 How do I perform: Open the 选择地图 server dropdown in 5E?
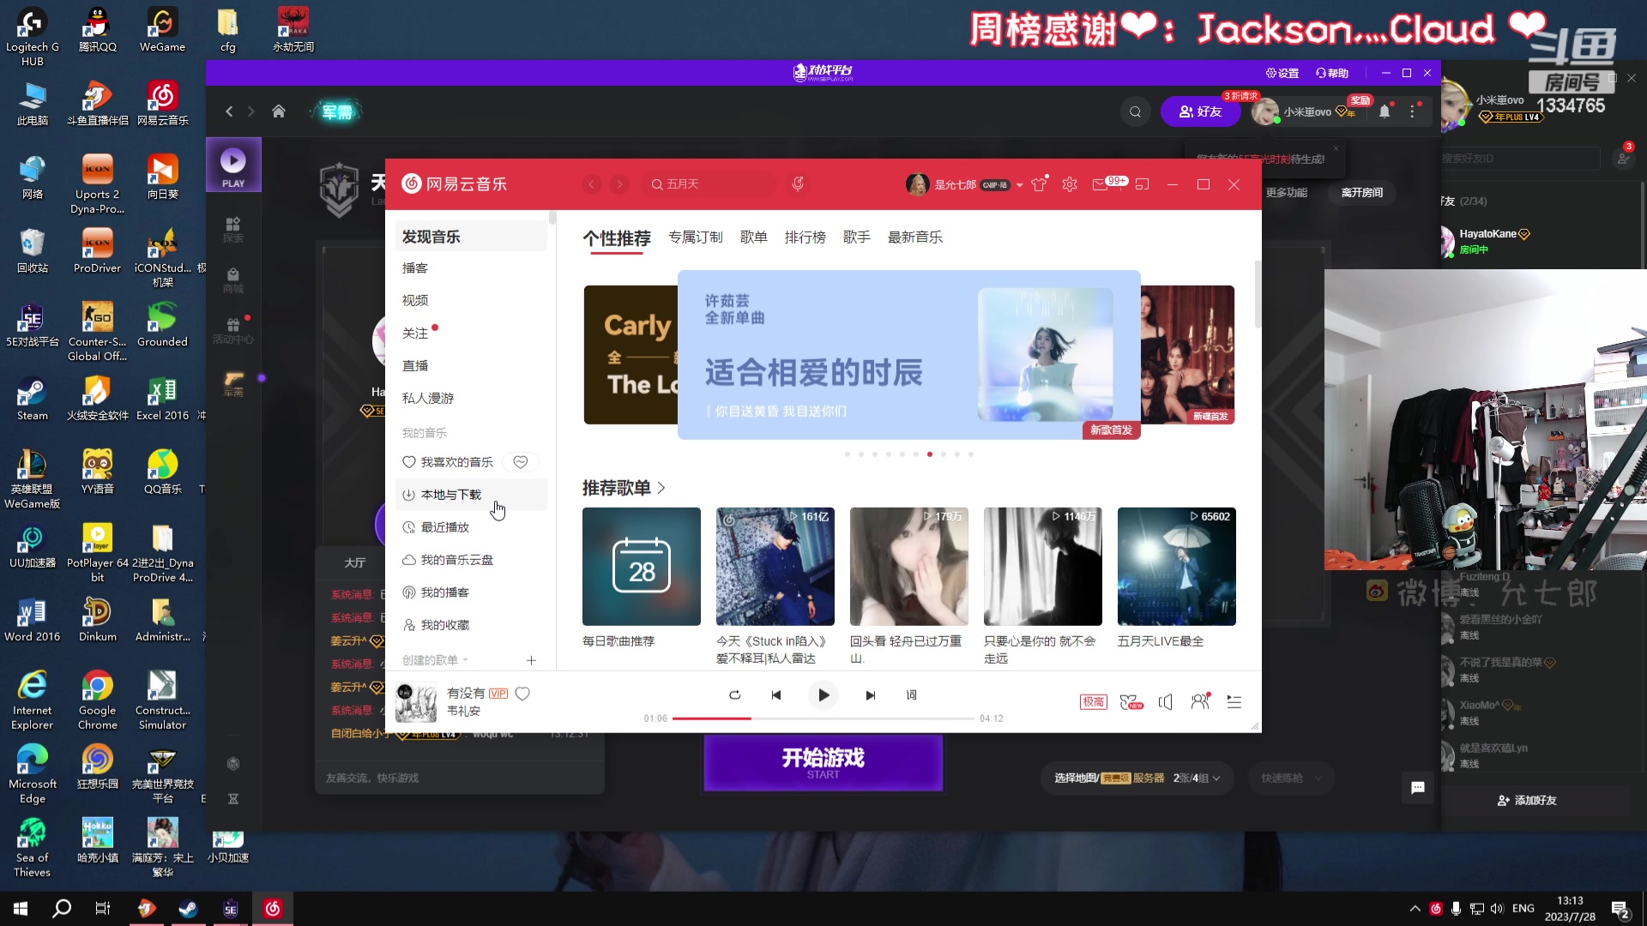(x=1137, y=779)
